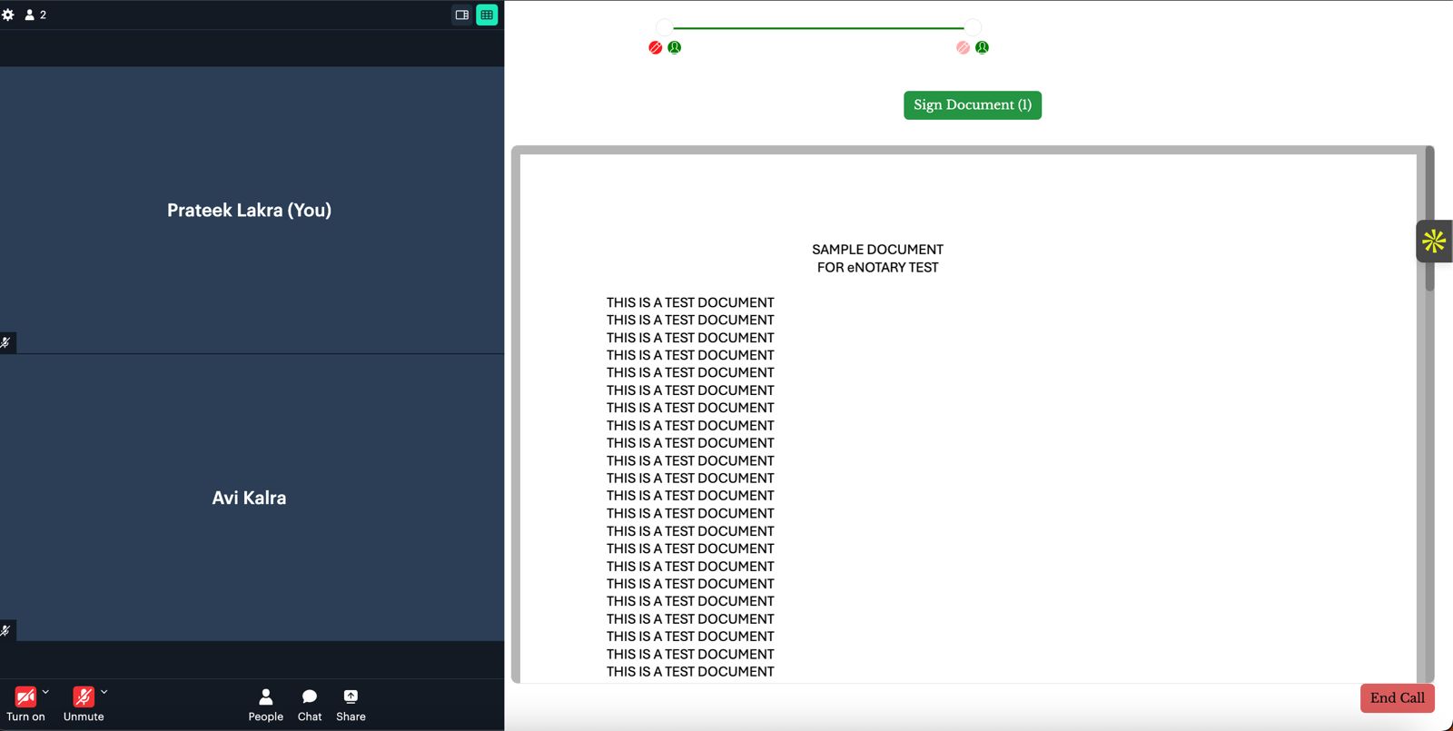Viewport: 1453px width, 731px height.
Task: Click the Sign Document (1) button
Action: pos(972,105)
